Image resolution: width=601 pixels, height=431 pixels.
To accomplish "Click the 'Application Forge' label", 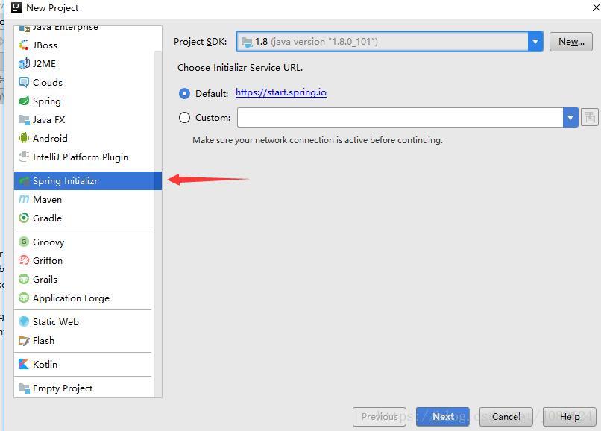I will (x=71, y=298).
